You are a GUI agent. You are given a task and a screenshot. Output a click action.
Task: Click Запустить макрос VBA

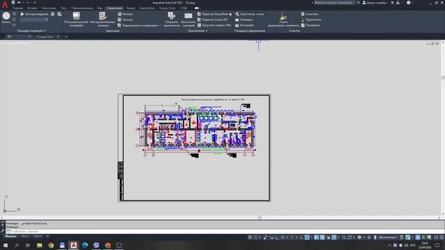(x=214, y=25)
